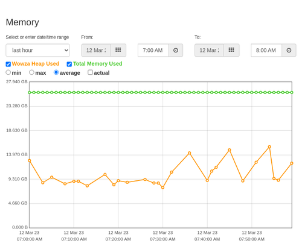302x243 pixels.
Task: Click the 4.660 GB y-axis label
Action: click(18, 203)
